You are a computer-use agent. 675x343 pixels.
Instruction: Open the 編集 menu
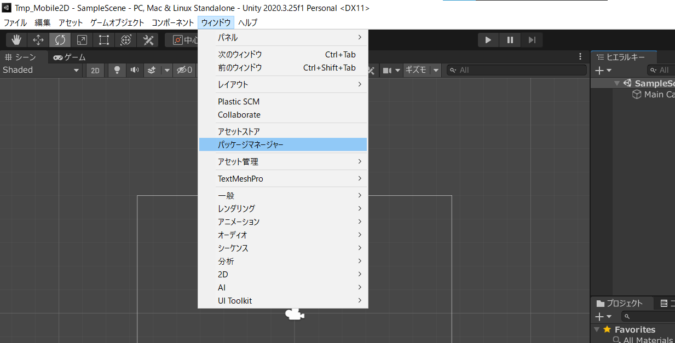(43, 22)
